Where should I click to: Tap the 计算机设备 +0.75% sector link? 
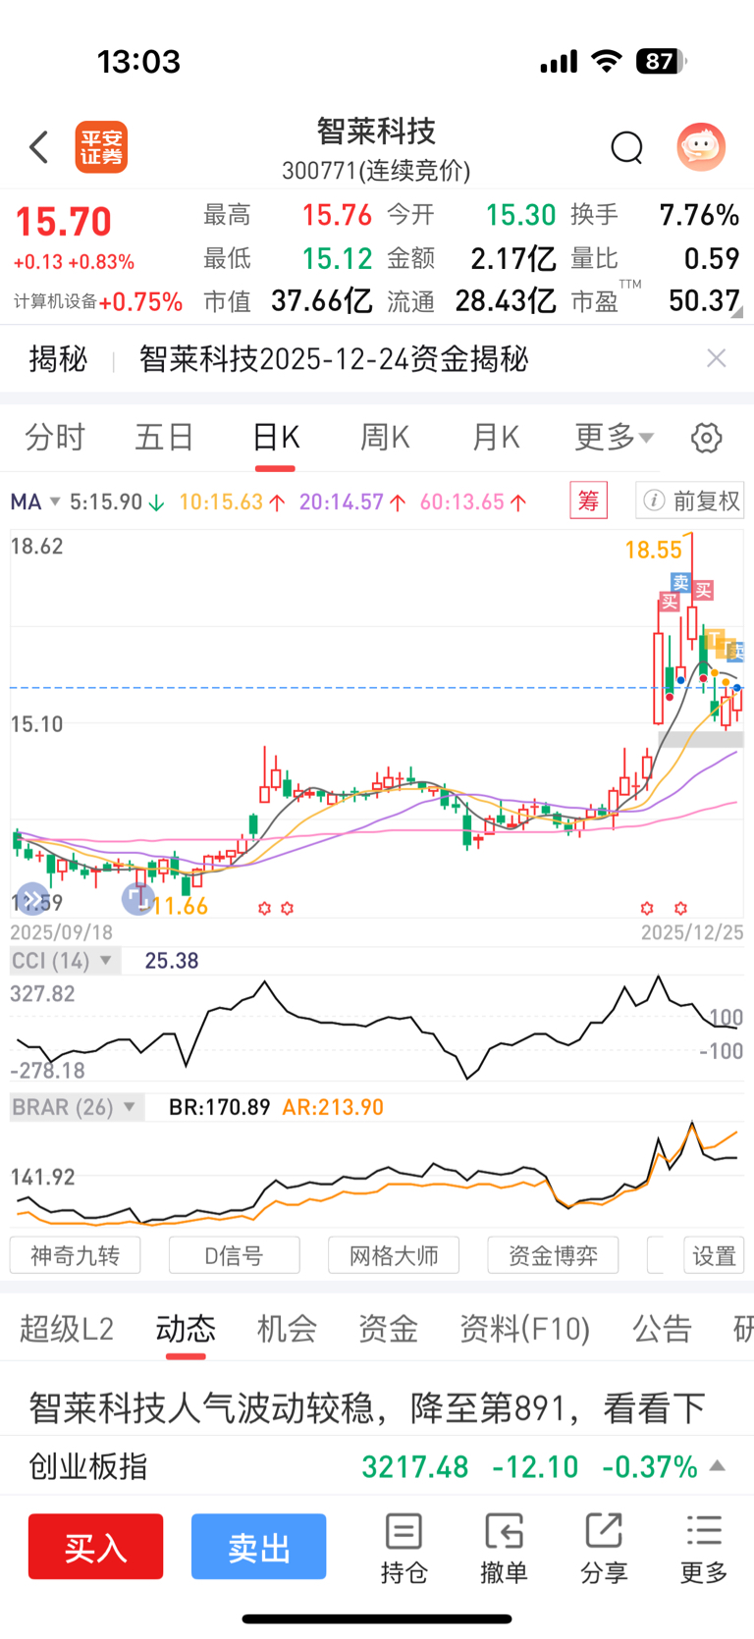point(98,301)
